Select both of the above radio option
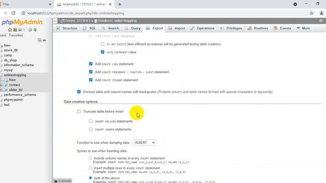Image resolution: width=326 pixels, height=183 pixels. [91, 178]
